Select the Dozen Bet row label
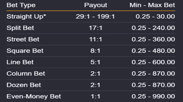Screen dimensions: 183x102 pyautogui.click(x=24, y=85)
